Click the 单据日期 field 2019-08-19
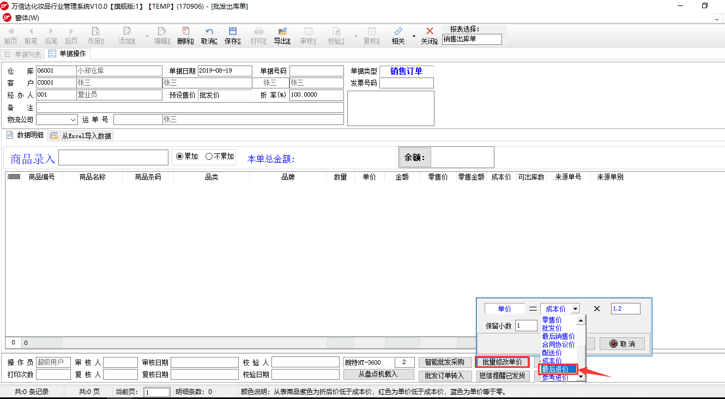Viewport: 725px width, 399px height. pos(225,70)
